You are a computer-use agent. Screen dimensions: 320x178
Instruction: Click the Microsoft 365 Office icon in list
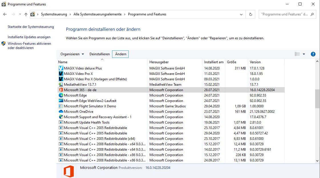(61, 90)
